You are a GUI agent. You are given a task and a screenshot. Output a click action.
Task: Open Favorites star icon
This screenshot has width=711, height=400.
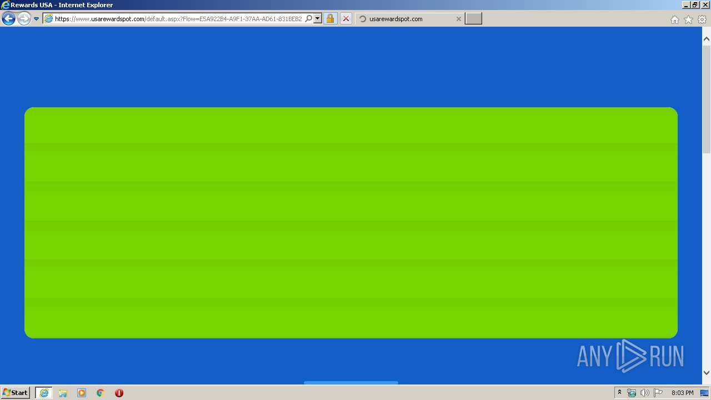click(x=688, y=19)
